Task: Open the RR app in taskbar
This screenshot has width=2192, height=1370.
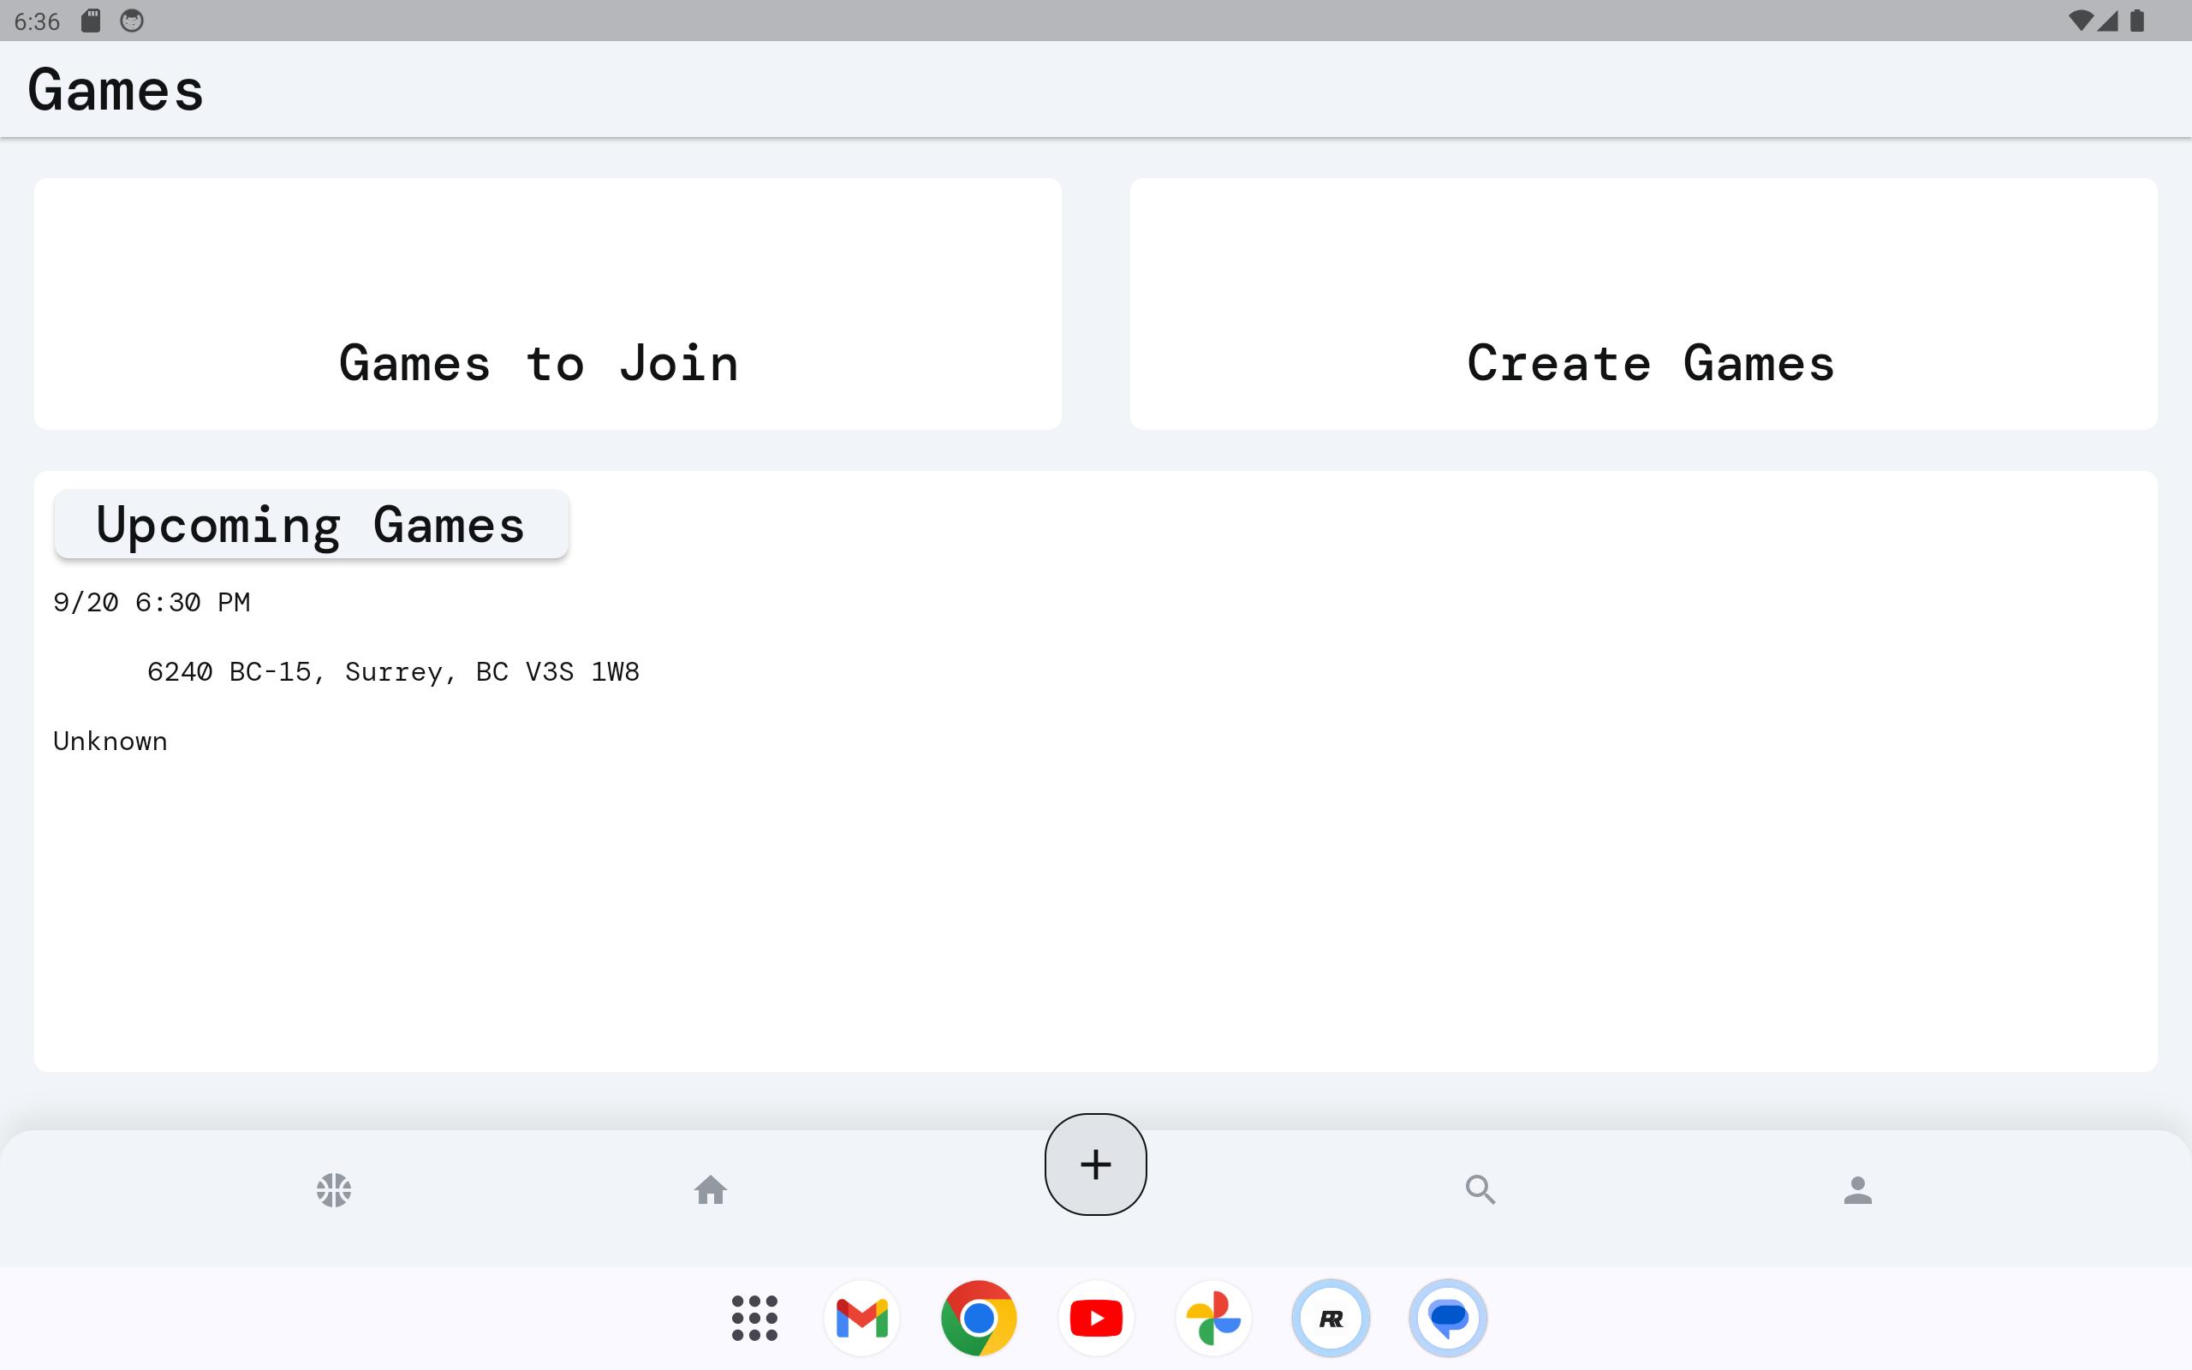Action: click(1331, 1318)
